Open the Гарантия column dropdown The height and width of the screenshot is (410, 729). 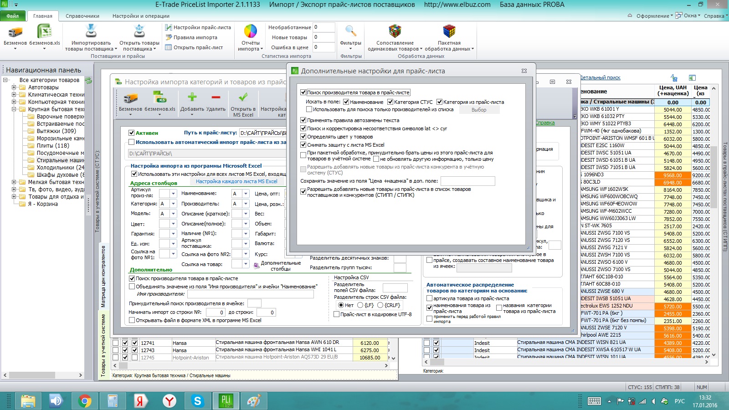[173, 234]
